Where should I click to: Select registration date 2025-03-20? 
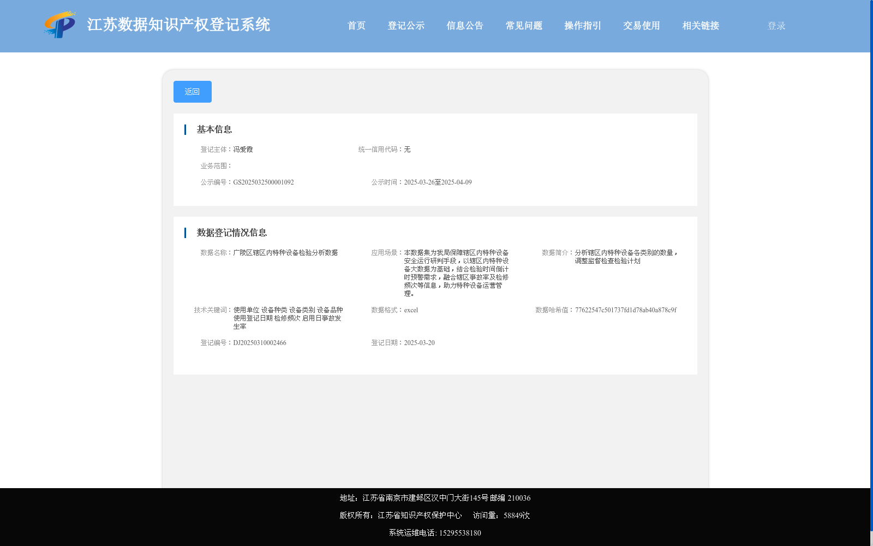coord(420,343)
